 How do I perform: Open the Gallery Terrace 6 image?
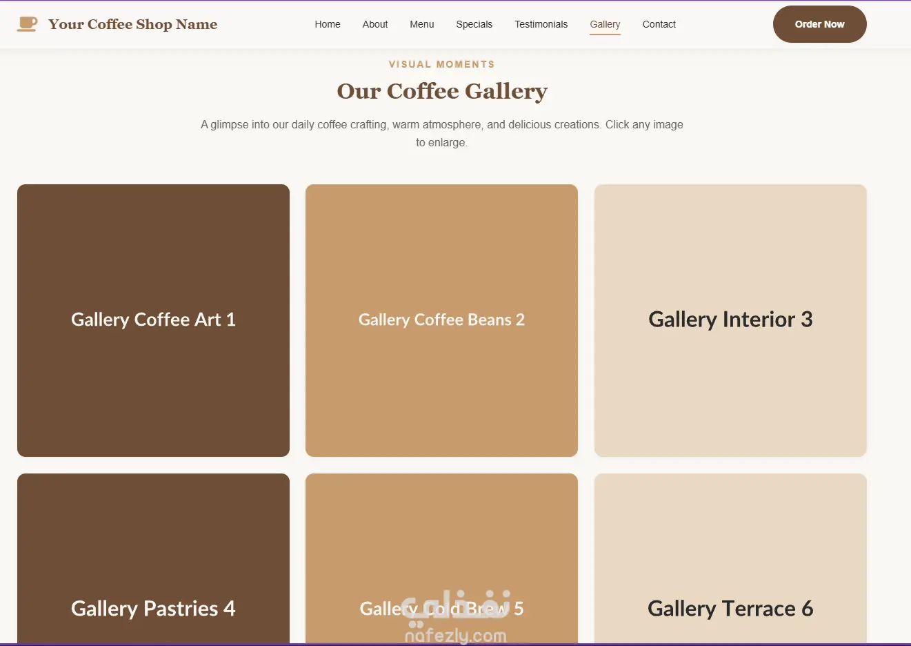(730, 559)
